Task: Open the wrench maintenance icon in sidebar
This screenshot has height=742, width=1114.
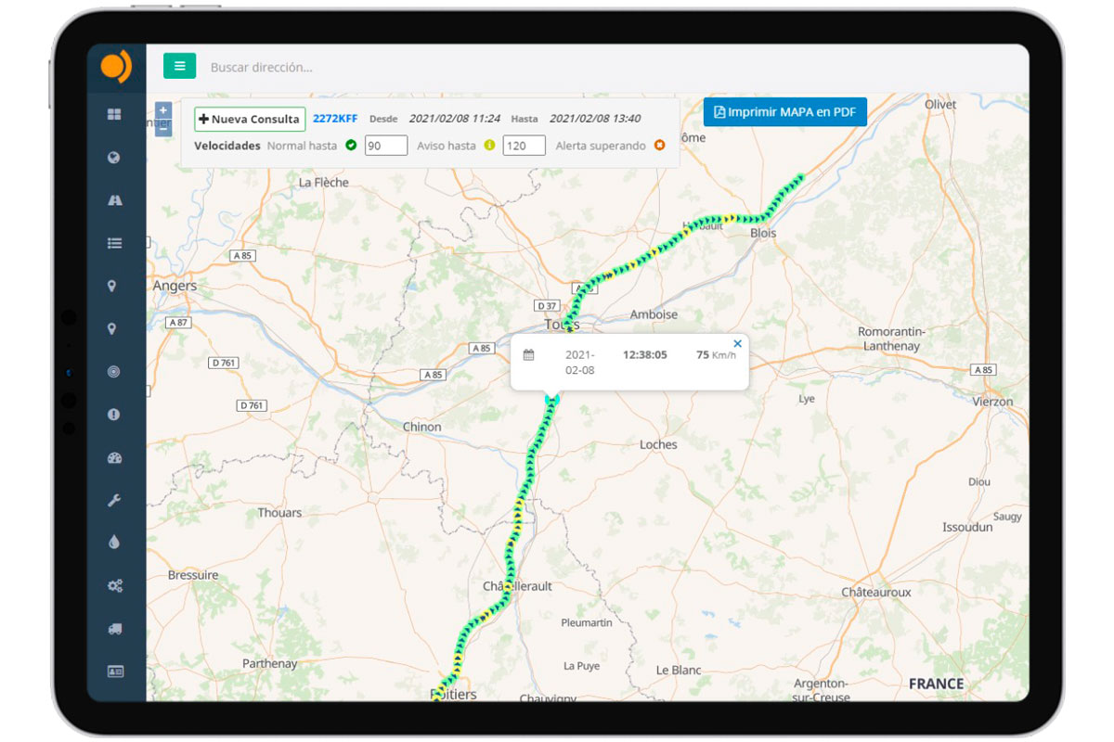Action: (x=114, y=501)
